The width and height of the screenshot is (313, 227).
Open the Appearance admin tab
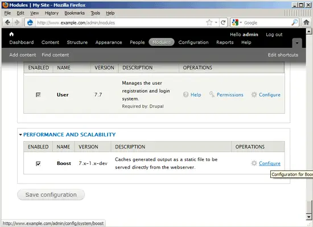click(109, 42)
